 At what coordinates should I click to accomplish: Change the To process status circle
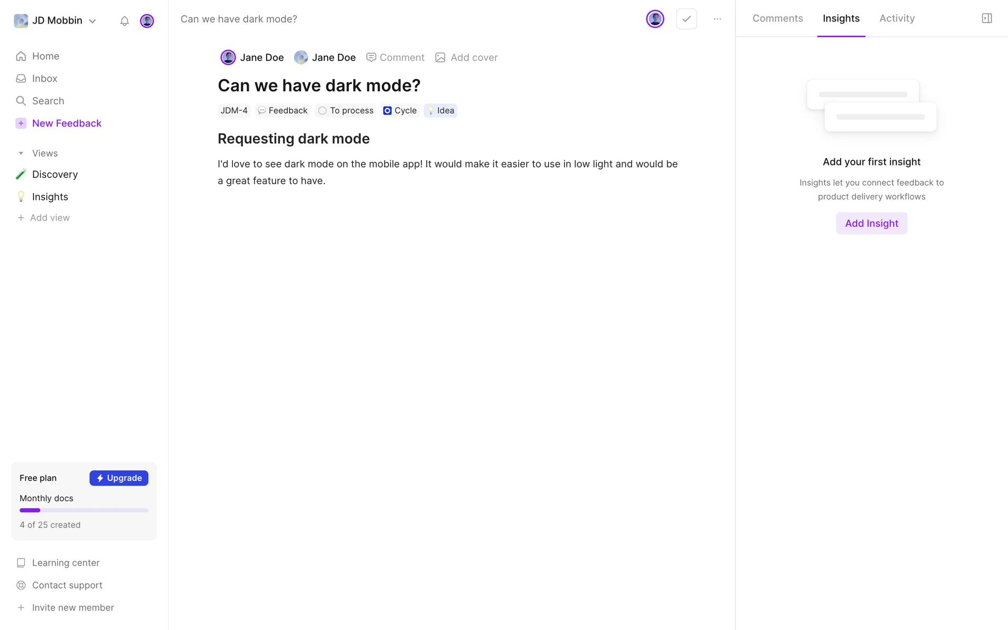tap(322, 111)
